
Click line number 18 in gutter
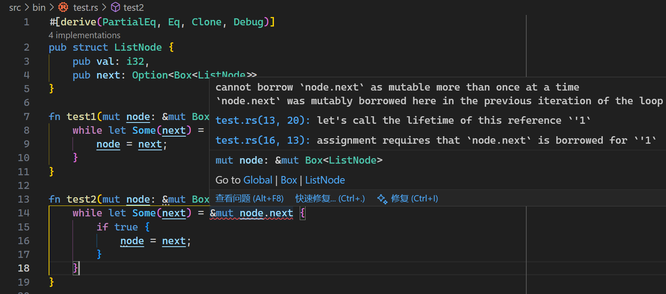(24, 268)
